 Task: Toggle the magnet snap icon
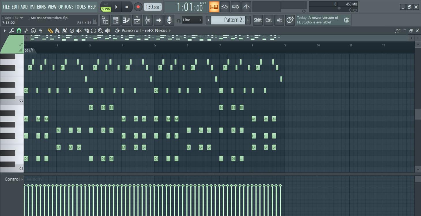(x=19, y=31)
